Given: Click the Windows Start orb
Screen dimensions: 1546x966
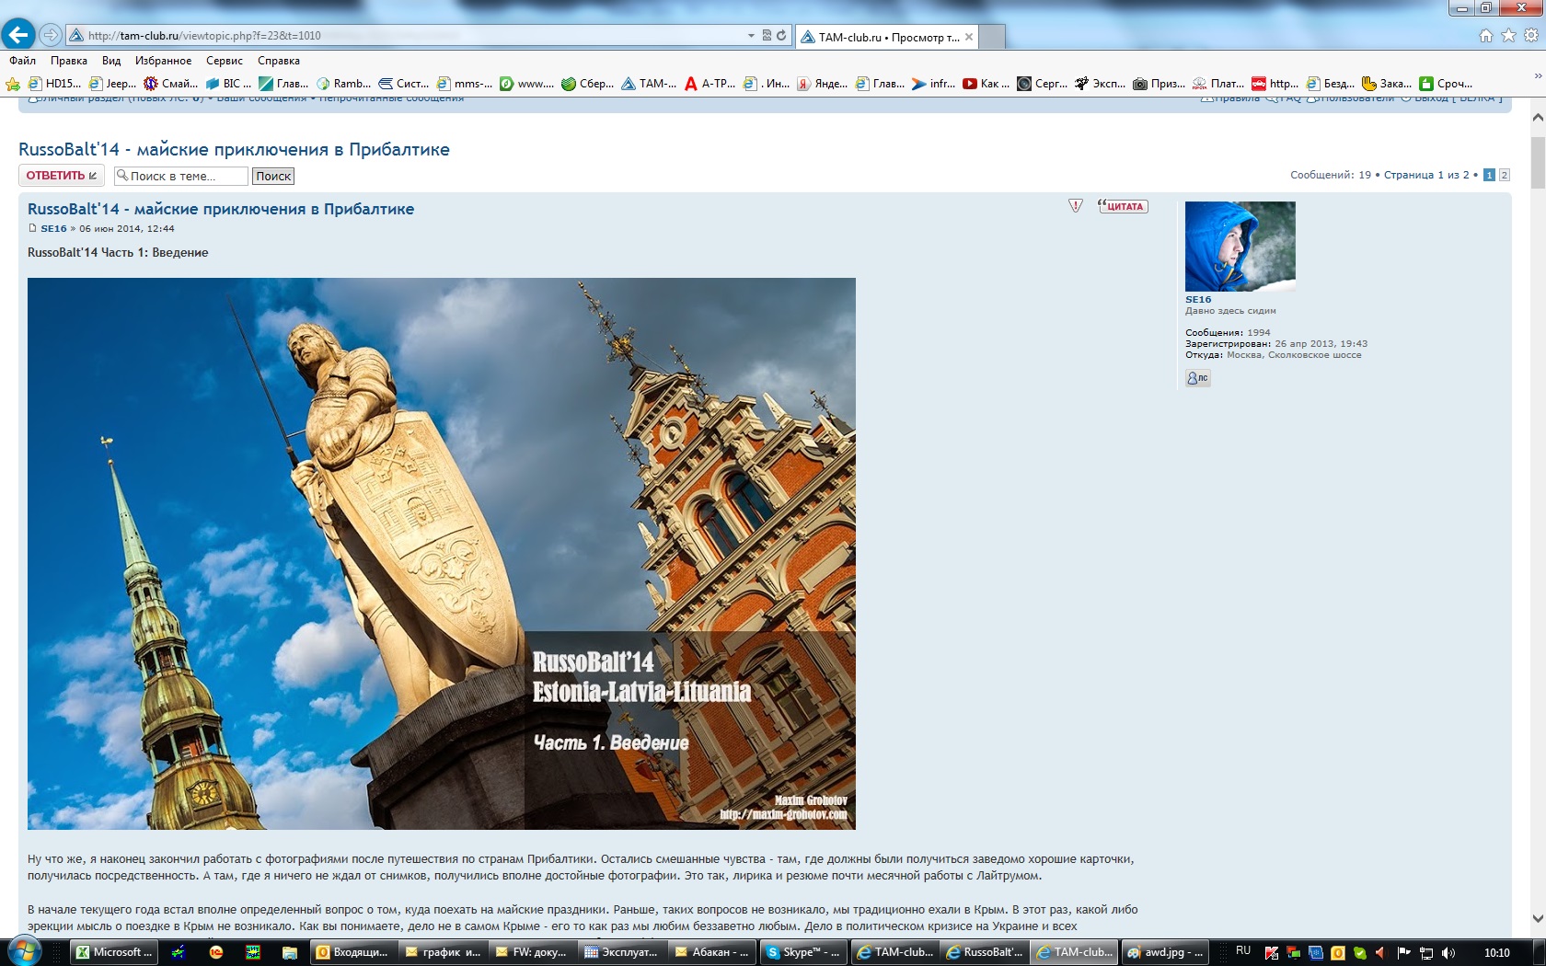Looking at the screenshot, I should [23, 952].
